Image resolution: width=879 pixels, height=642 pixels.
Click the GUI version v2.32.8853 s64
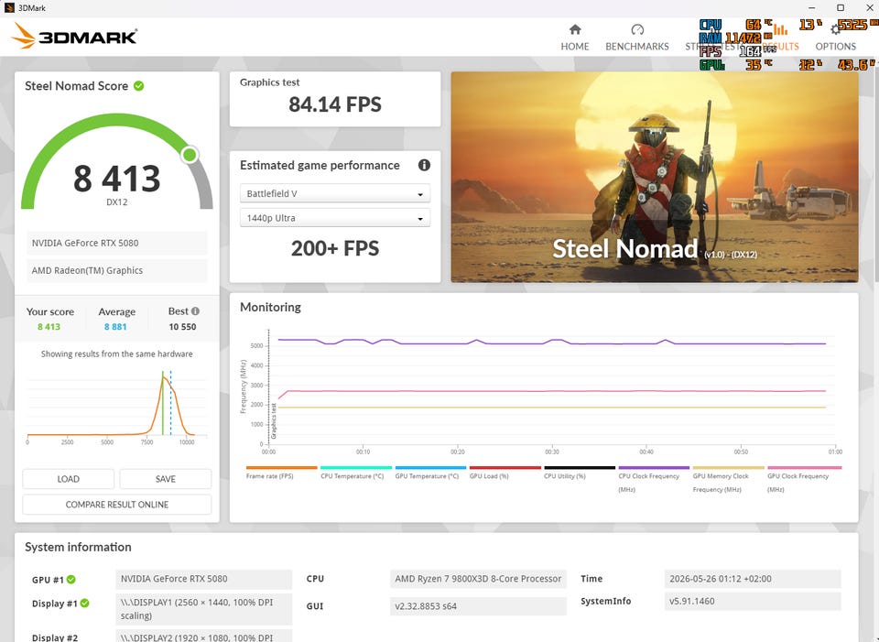[x=478, y=606]
